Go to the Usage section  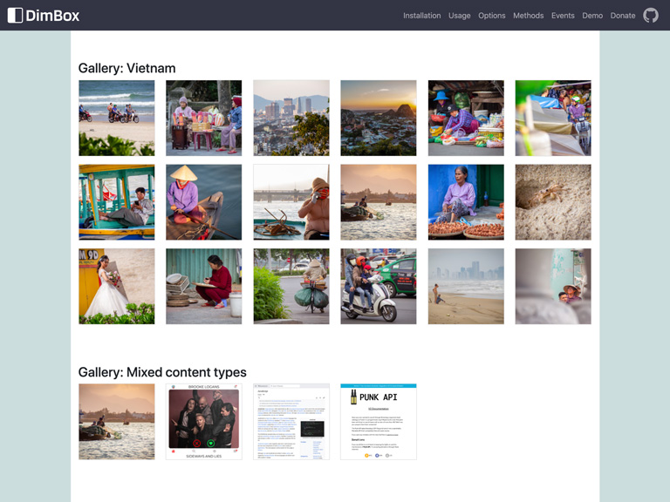[459, 16]
